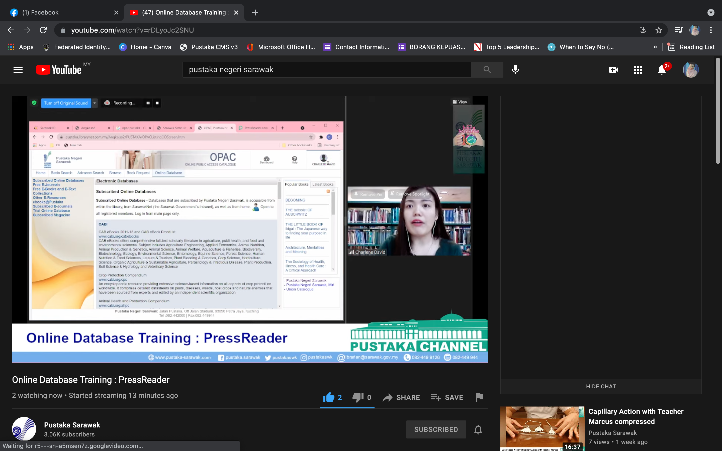Dislike the video with thumbs down
This screenshot has height=451, width=722.
(362, 397)
